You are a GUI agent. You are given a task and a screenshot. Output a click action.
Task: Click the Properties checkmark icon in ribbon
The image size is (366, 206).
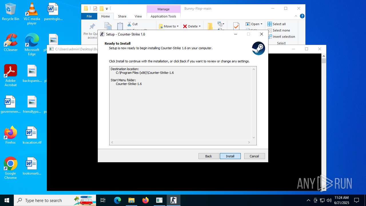point(236,26)
